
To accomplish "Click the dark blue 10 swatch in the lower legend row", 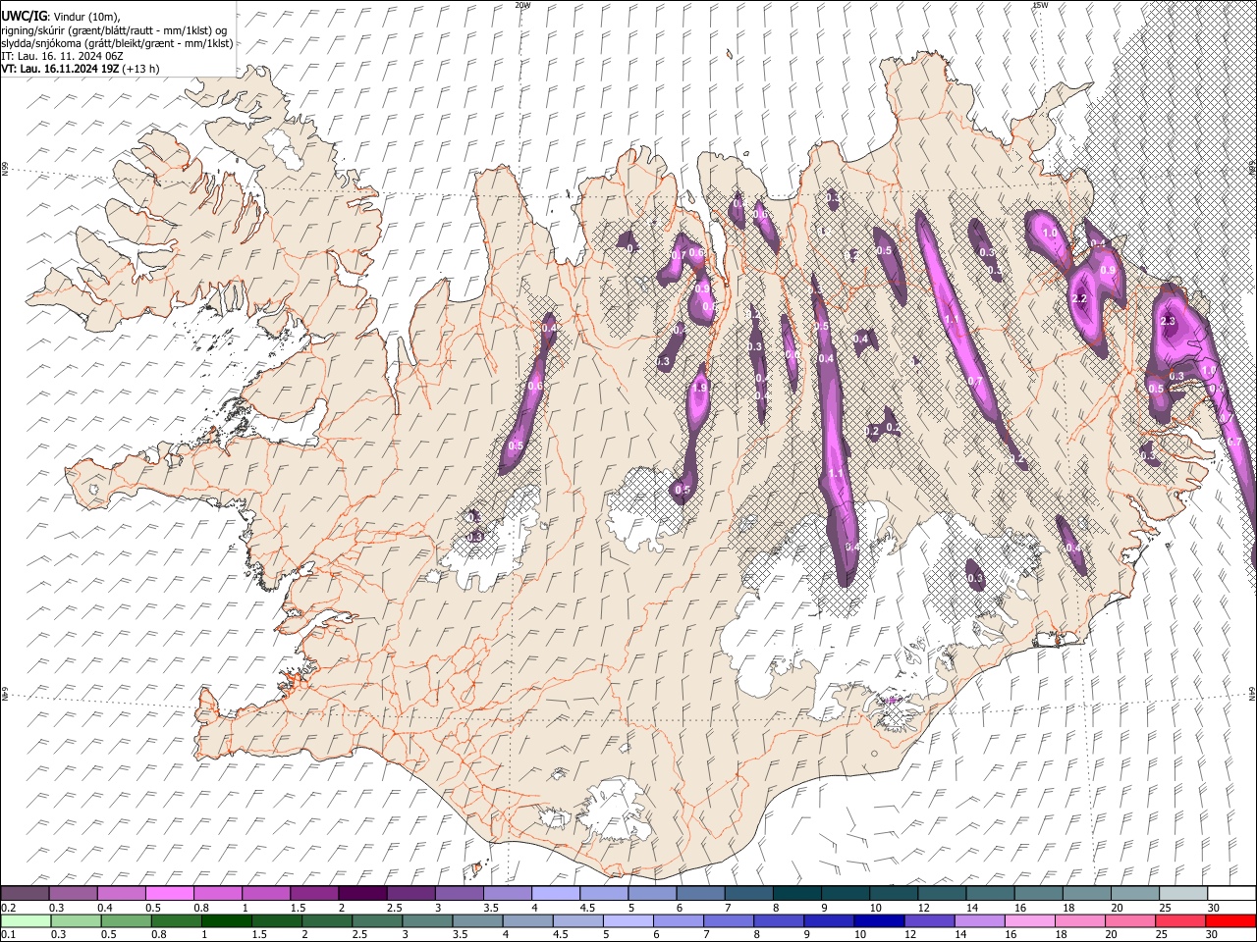I will pyautogui.click(x=879, y=920).
